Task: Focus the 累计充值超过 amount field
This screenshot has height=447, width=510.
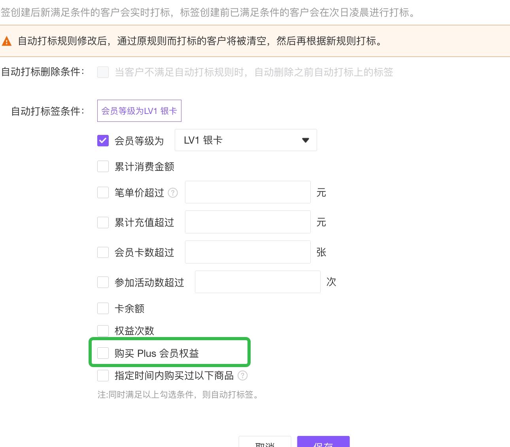Action: click(x=248, y=222)
